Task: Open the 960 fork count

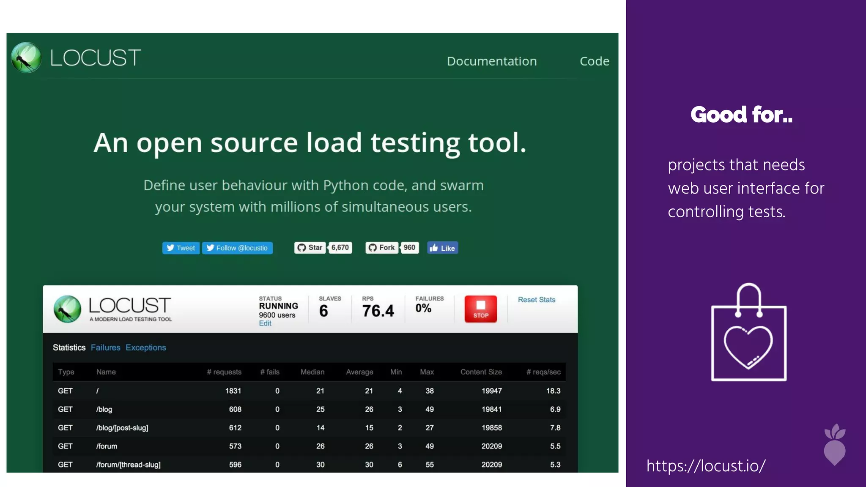Action: tap(409, 248)
